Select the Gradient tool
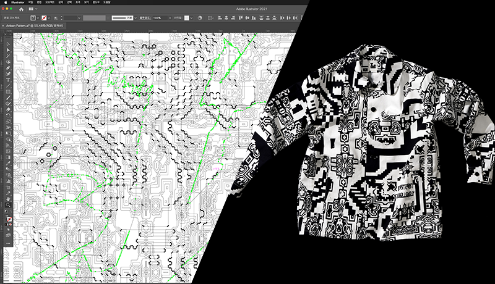The width and height of the screenshot is (495, 284). [8, 157]
